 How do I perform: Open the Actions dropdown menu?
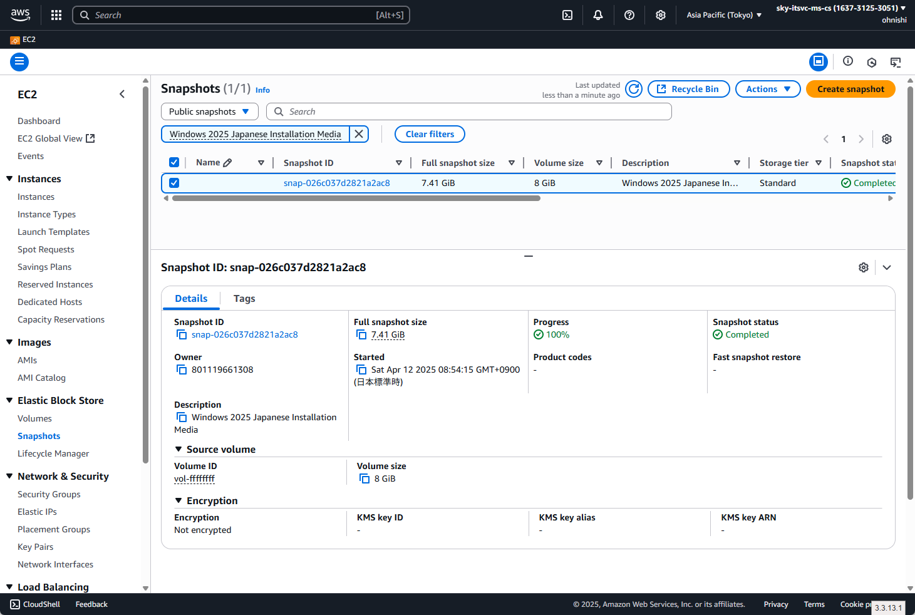click(767, 88)
